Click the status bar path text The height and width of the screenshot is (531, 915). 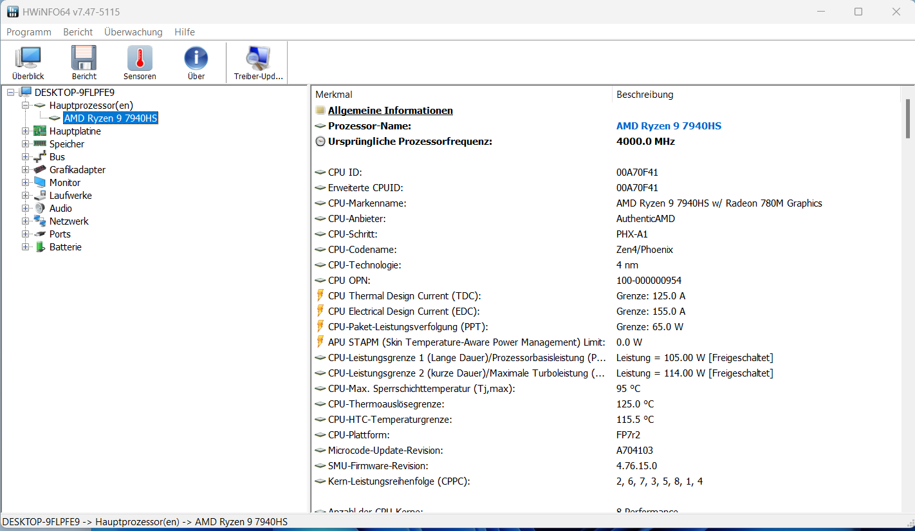(145, 521)
